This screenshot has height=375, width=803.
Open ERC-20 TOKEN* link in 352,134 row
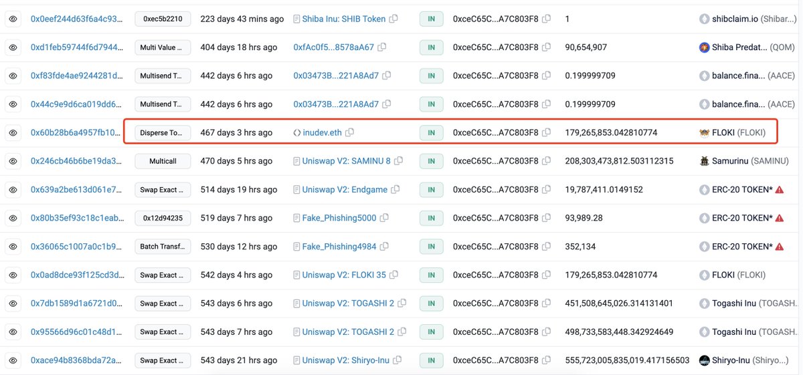[x=743, y=247]
